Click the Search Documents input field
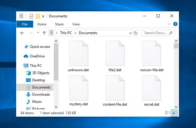Viewport: 196px width, 128px height. point(158,33)
